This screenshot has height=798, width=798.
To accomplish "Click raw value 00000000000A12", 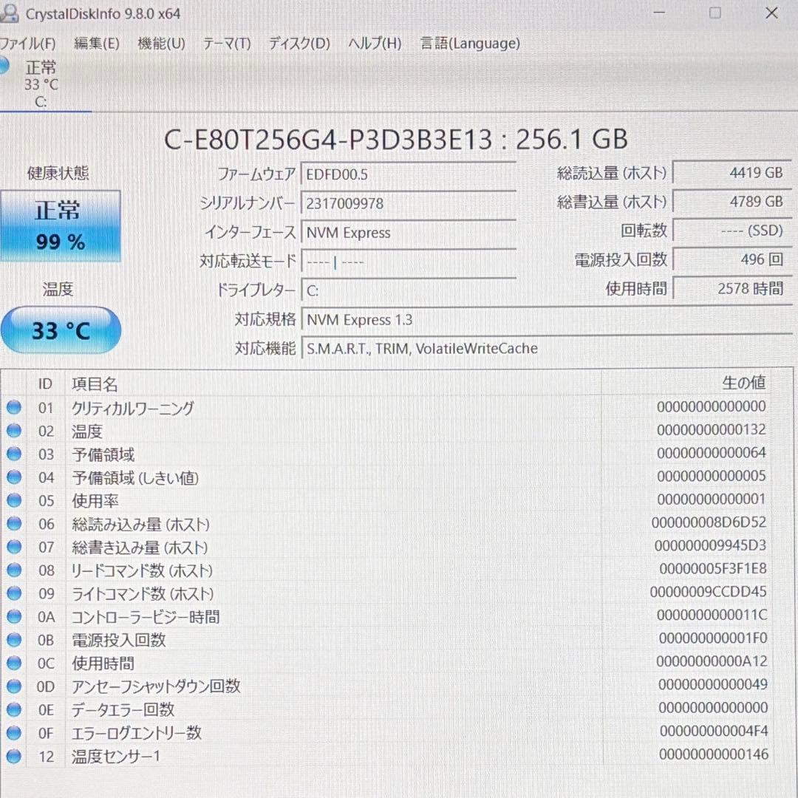I will point(712,661).
